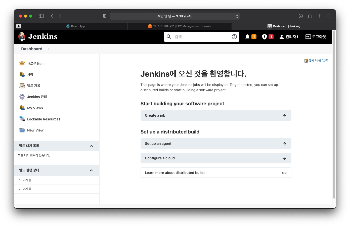The height and width of the screenshot is (227, 350).
Task: Click Safari sidebar toggle icon
Action: click(x=41, y=16)
